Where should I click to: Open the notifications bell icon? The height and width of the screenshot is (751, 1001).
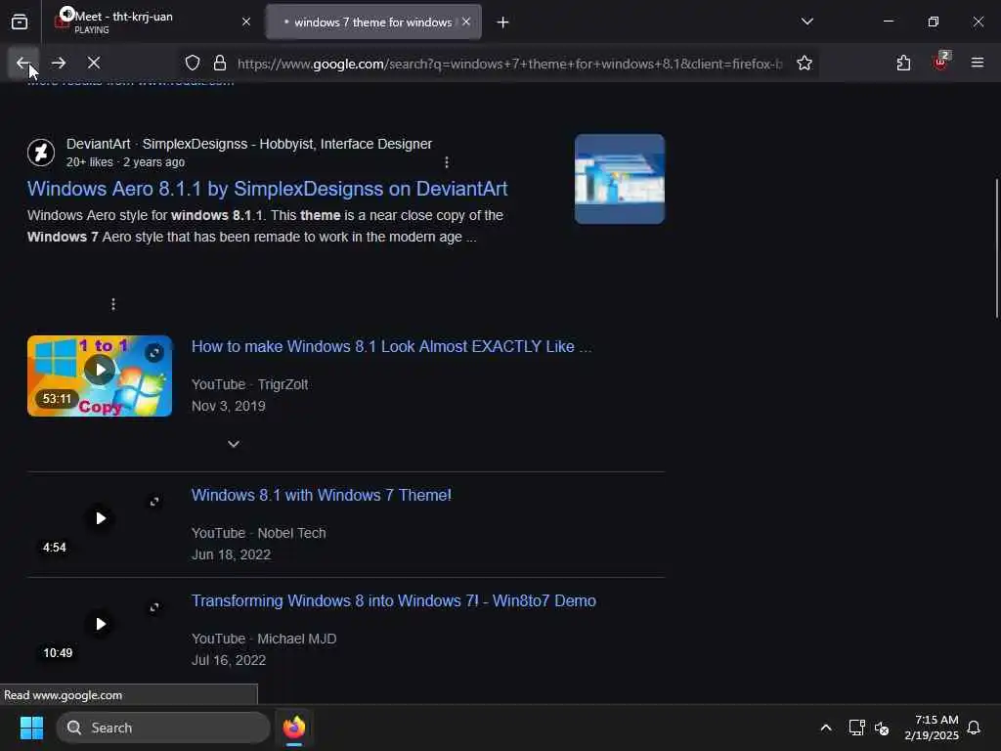(974, 728)
